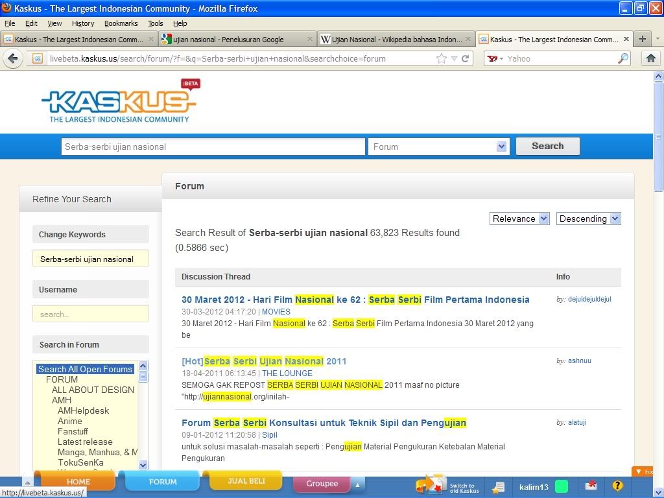Close the Google 'ujian nasional' tab
664x498 pixels.
tap(309, 39)
